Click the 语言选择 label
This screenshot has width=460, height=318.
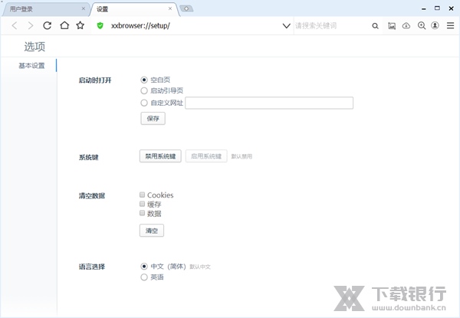pyautogui.click(x=92, y=267)
